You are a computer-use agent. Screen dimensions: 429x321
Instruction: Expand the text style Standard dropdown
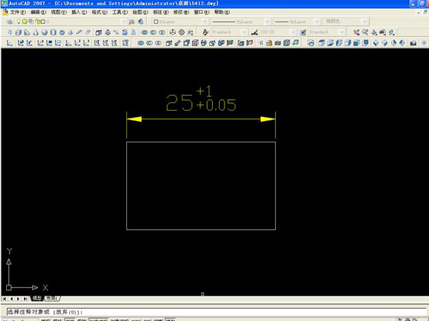tap(244, 32)
